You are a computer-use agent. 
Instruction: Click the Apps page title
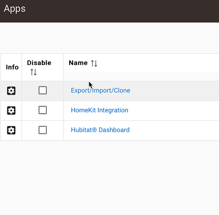coord(15,9)
